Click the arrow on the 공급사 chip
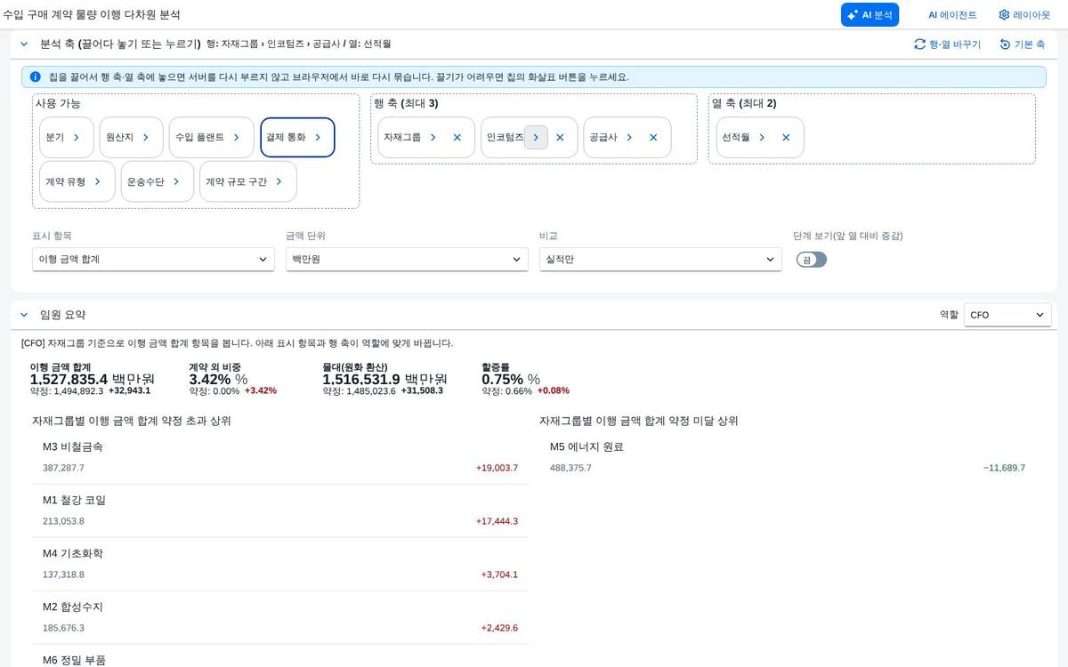 click(629, 138)
